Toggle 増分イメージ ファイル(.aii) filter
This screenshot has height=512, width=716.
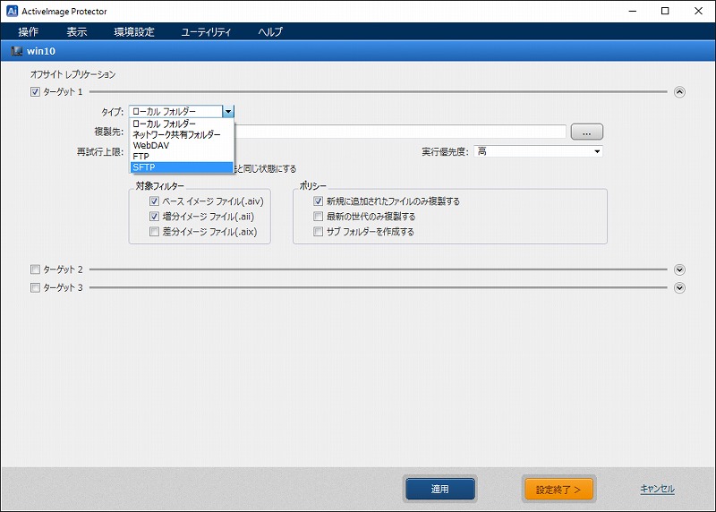point(154,217)
